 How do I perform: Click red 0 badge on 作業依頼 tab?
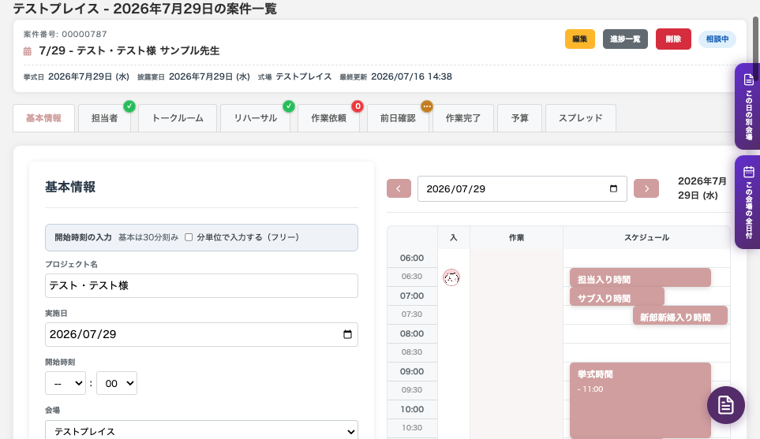coord(358,106)
